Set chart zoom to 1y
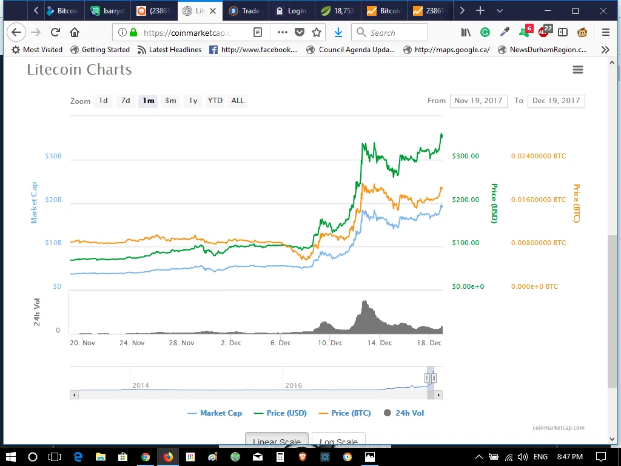The width and height of the screenshot is (621, 466). [x=193, y=101]
